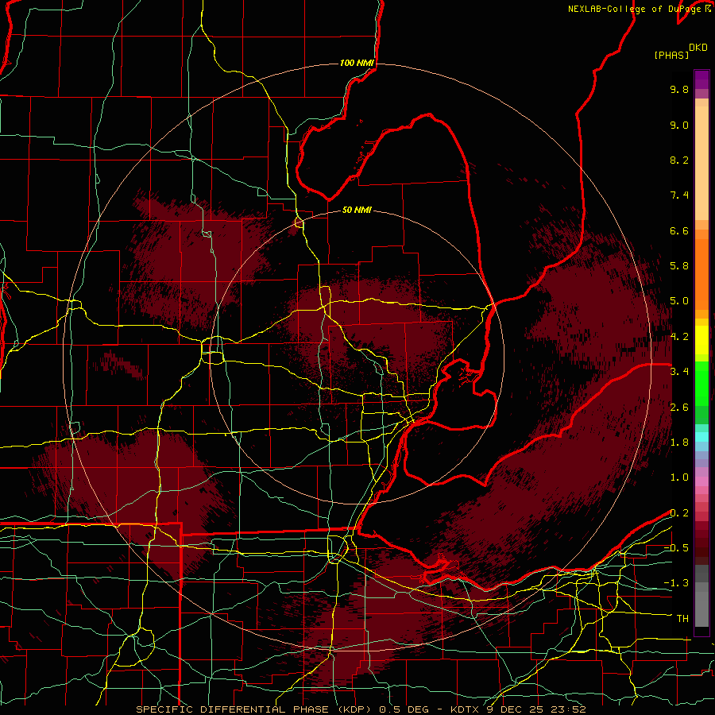This screenshot has width=715, height=715.
Task: Click the 0.2 value on the color scale
Action: 679,513
